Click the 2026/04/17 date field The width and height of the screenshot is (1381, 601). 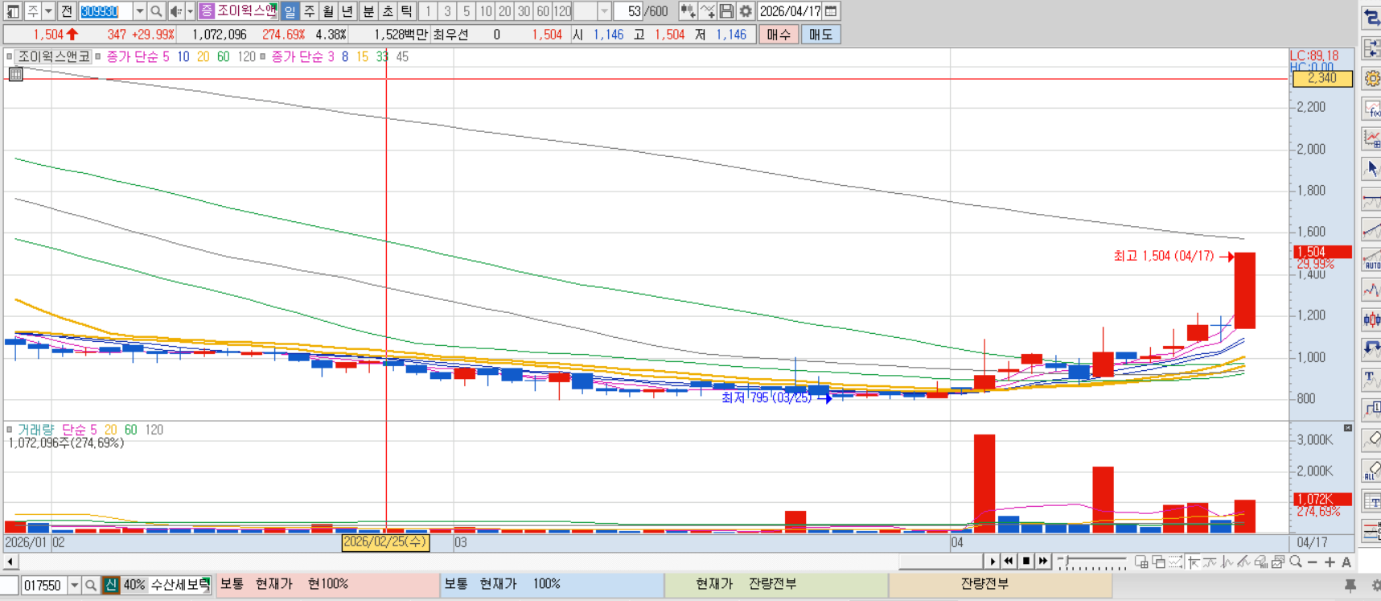pos(790,11)
